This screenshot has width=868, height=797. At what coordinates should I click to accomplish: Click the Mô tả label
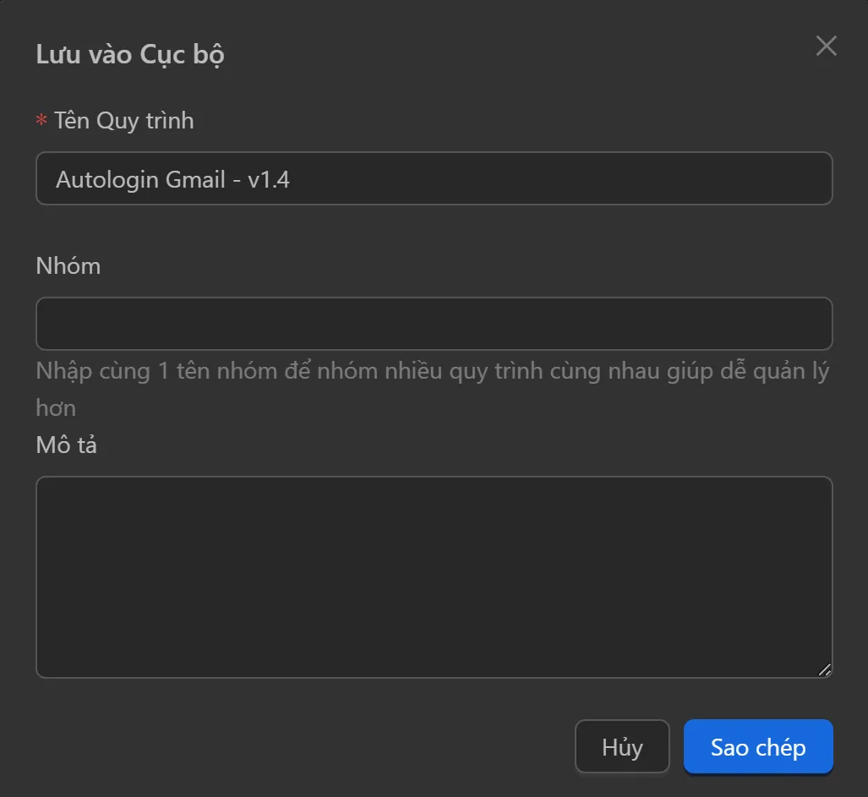tap(66, 445)
